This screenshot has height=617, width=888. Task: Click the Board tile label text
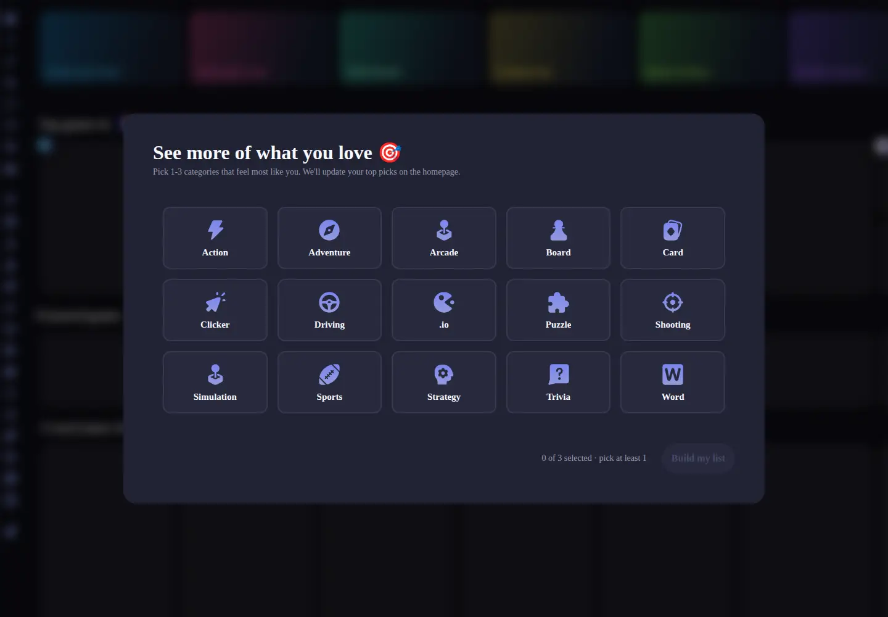(x=558, y=252)
